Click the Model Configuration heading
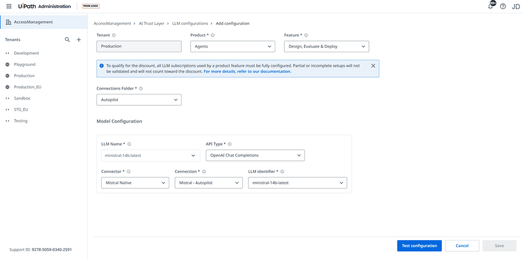 119,121
